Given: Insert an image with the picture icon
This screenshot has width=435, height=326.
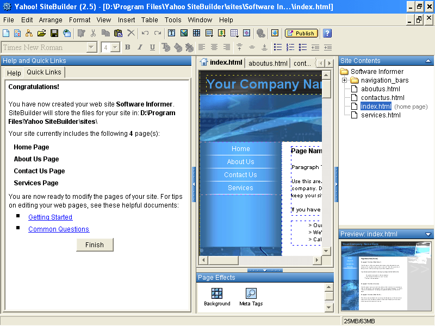Looking at the screenshot, I should tap(184, 33).
